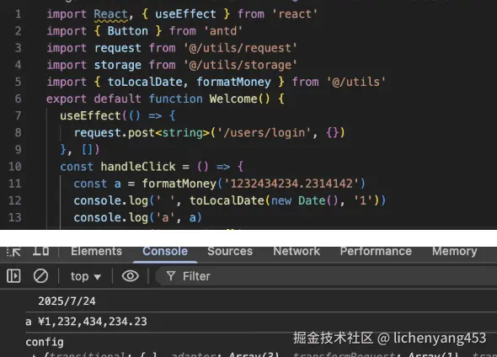This screenshot has width=497, height=357.
Task: Focus the console Filter input field
Action: [x=327, y=276]
